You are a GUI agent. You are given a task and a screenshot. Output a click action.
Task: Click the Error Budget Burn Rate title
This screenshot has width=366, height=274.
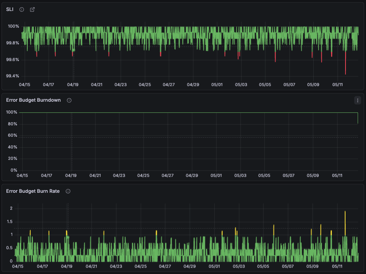[x=33, y=191]
